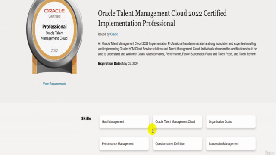Click the Skills section label
The width and height of the screenshot is (276, 155).
pyautogui.click(x=86, y=118)
